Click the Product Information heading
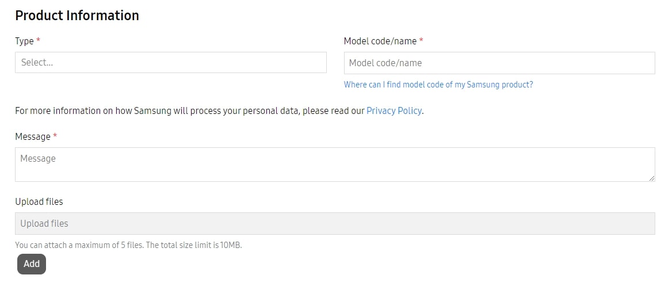The width and height of the screenshot is (657, 290). point(77,16)
